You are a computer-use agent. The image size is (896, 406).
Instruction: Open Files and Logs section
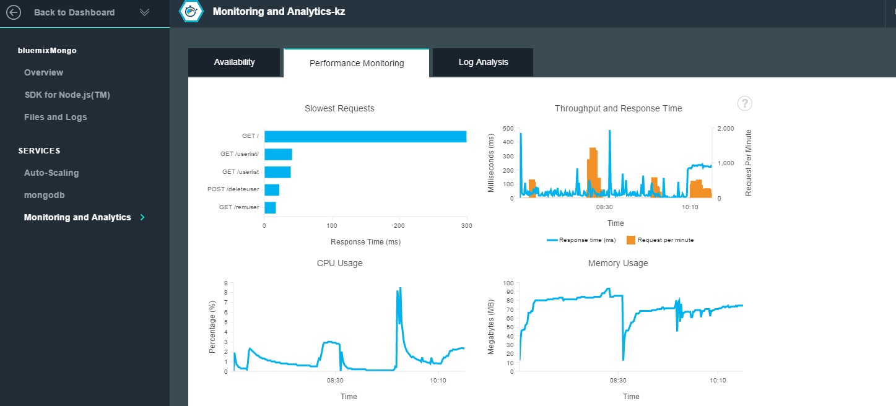click(55, 117)
